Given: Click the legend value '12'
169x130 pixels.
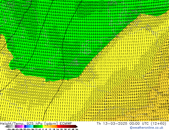Looking at the screenshot, I should coord(50,129).
